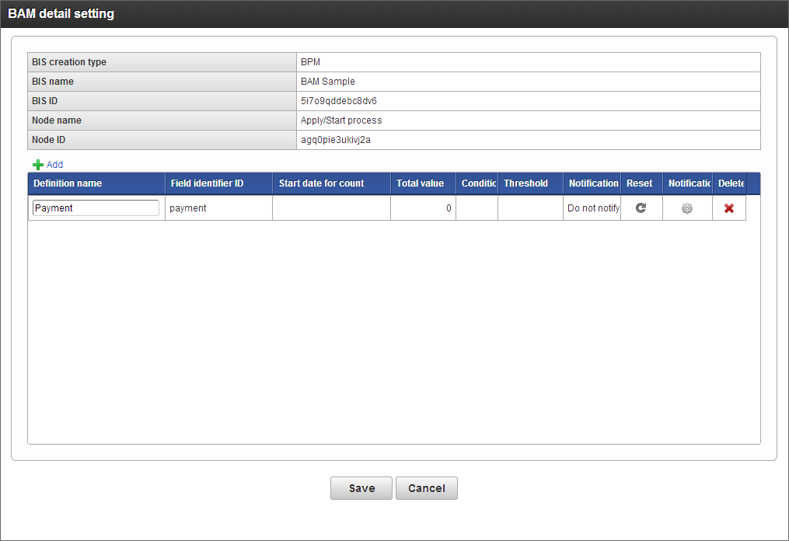Click the Total value column header
This screenshot has width=789, height=541.
coord(423,183)
